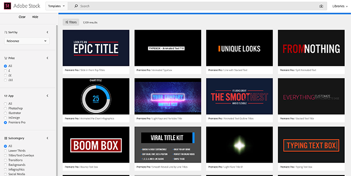
Task: Click the Clear filters link
Action: [22, 17]
